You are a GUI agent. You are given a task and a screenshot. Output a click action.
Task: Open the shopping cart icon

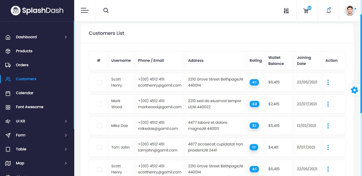[306, 11]
